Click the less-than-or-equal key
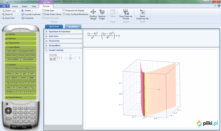Screen dimensions: 221x131 pos(15,92)
